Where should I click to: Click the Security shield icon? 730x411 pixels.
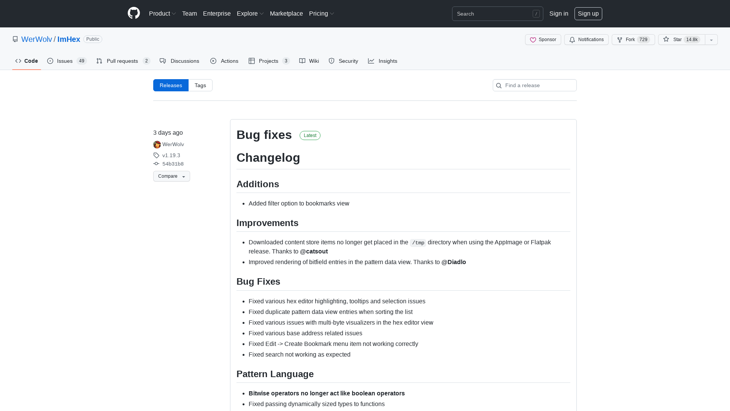pos(332,61)
